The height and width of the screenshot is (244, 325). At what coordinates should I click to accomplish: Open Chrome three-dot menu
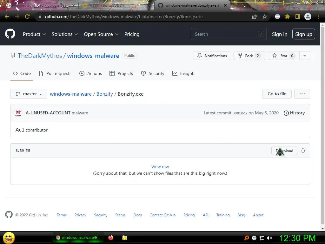[x=318, y=17]
